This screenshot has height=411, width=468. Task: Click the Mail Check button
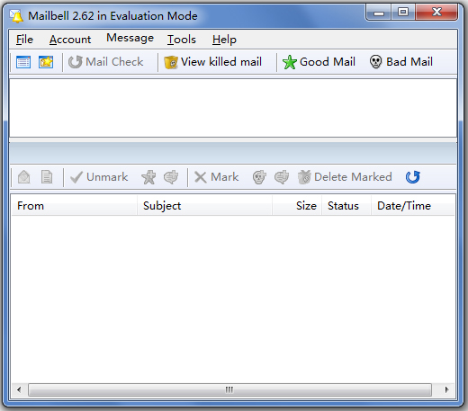click(x=106, y=62)
